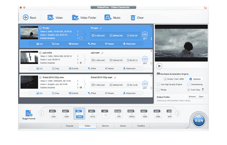Show previous formats with left chevron
The height and width of the screenshot is (145, 227).
pos(41,113)
